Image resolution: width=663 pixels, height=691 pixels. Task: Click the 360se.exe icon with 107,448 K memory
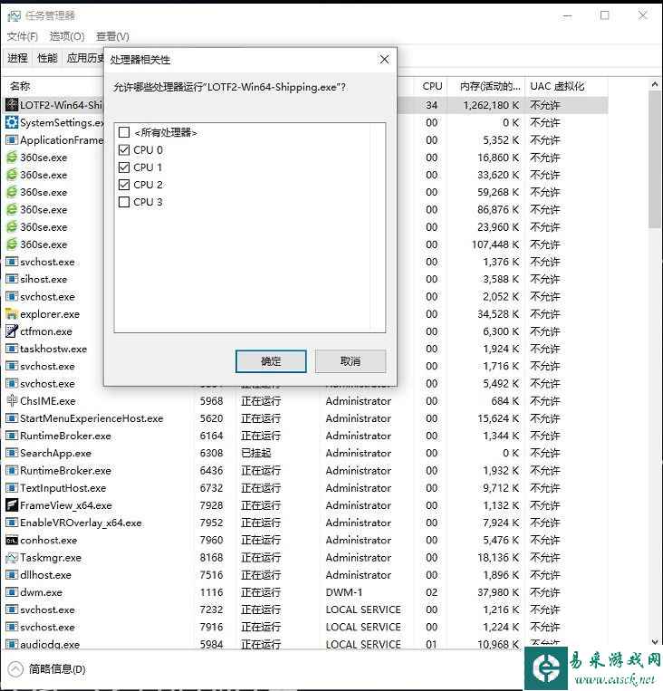click(x=12, y=245)
